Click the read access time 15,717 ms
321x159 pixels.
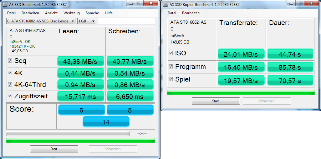pos(81,96)
